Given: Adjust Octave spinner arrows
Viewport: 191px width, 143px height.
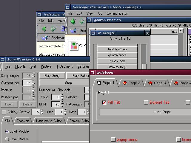Looking at the screenshot, I should pyautogui.click(x=42, y=112).
